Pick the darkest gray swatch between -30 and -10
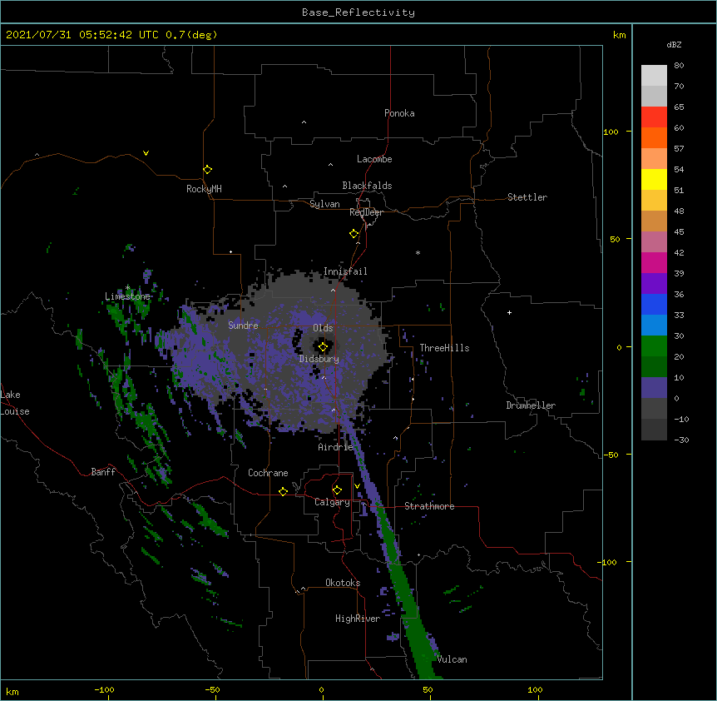 tap(654, 430)
